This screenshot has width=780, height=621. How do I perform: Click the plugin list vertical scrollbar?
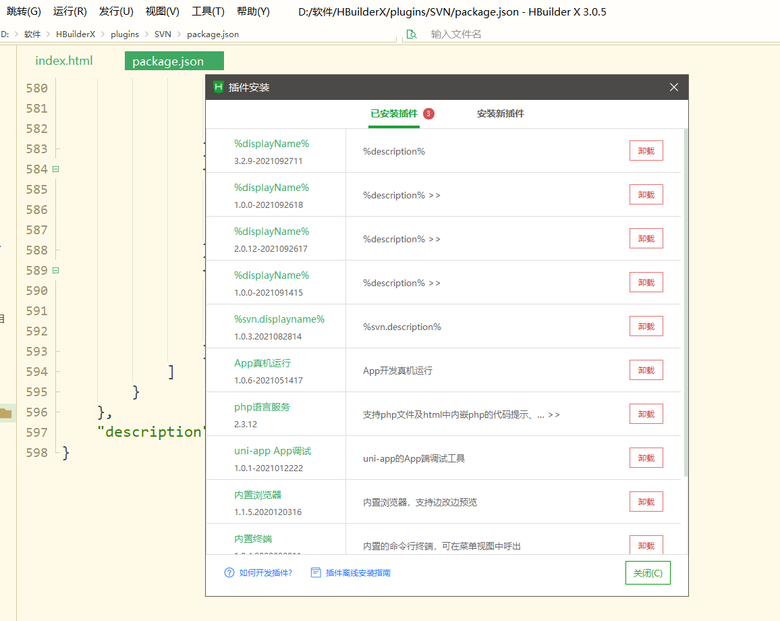pos(686,304)
